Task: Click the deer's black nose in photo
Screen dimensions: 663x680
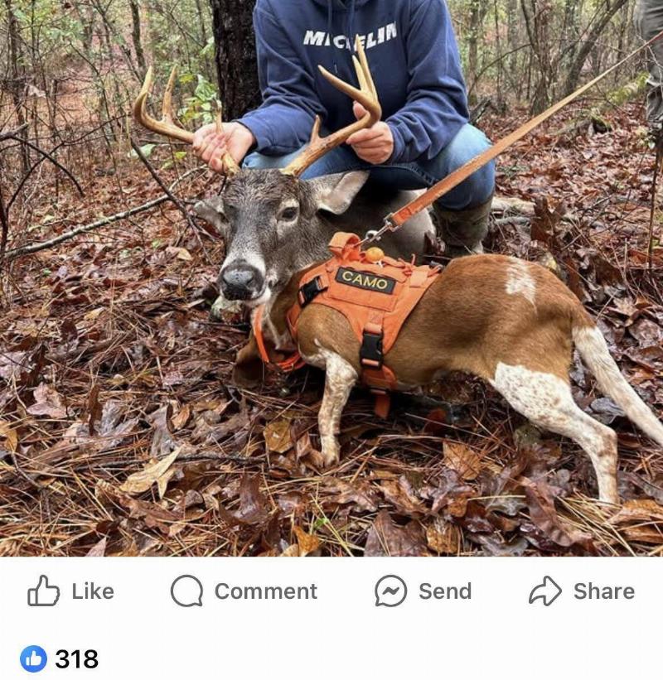Action: click(240, 281)
